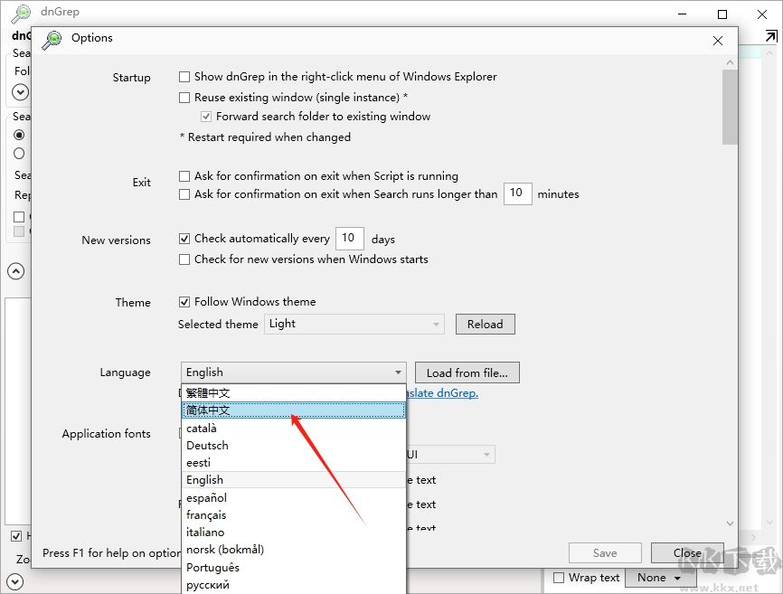
Task: Collapse the Language dropdown via its arrow
Action: pyautogui.click(x=398, y=372)
